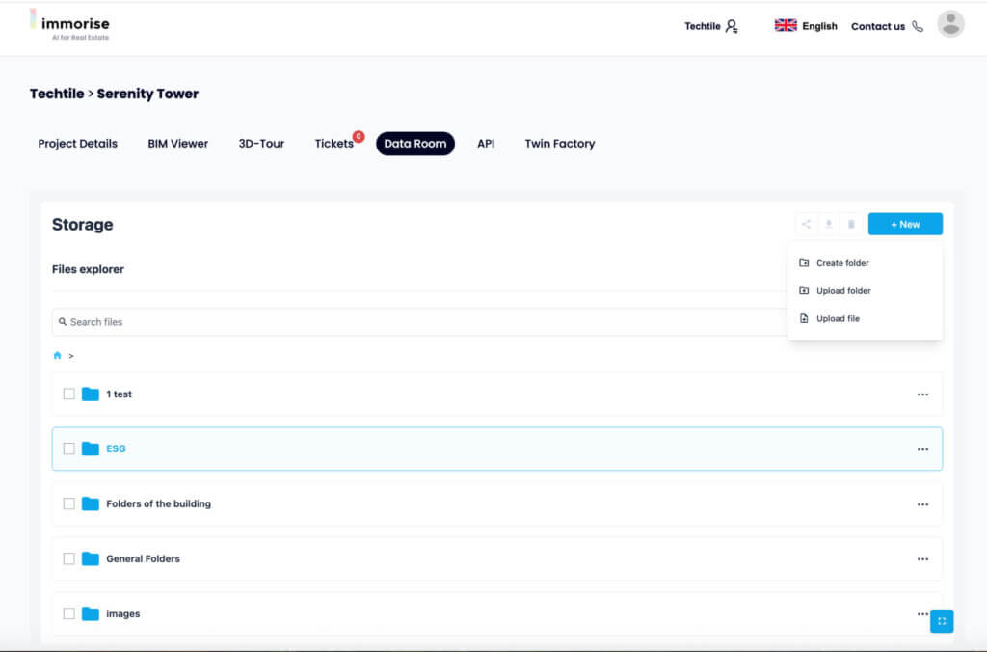Click the Create folder icon
987x652 pixels.
804,263
